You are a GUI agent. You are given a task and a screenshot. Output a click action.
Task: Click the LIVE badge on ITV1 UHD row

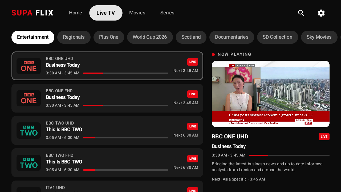click(x=193, y=190)
